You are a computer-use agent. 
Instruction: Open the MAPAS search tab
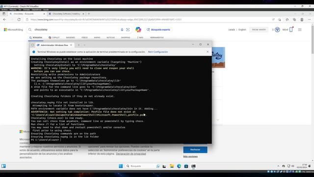point(97,37)
